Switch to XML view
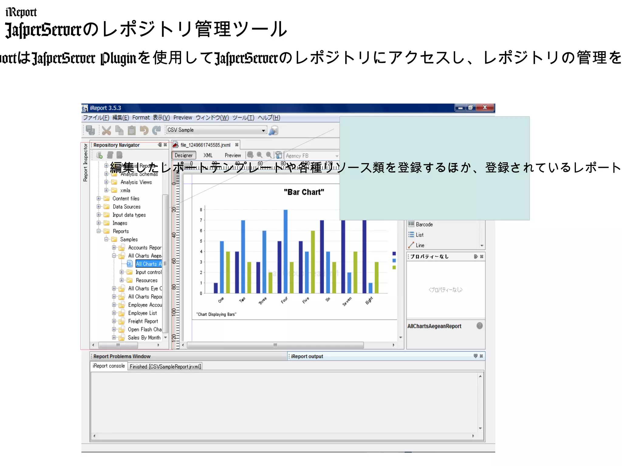The width and height of the screenshot is (622, 466). point(208,155)
